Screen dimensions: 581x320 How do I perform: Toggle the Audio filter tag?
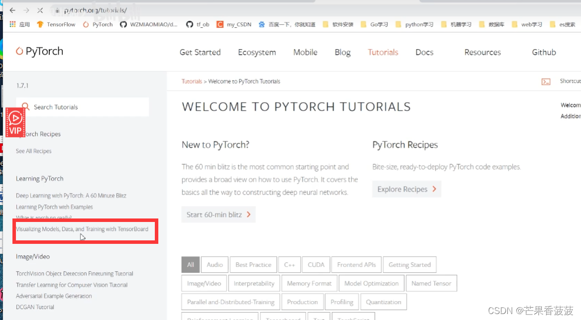(215, 264)
